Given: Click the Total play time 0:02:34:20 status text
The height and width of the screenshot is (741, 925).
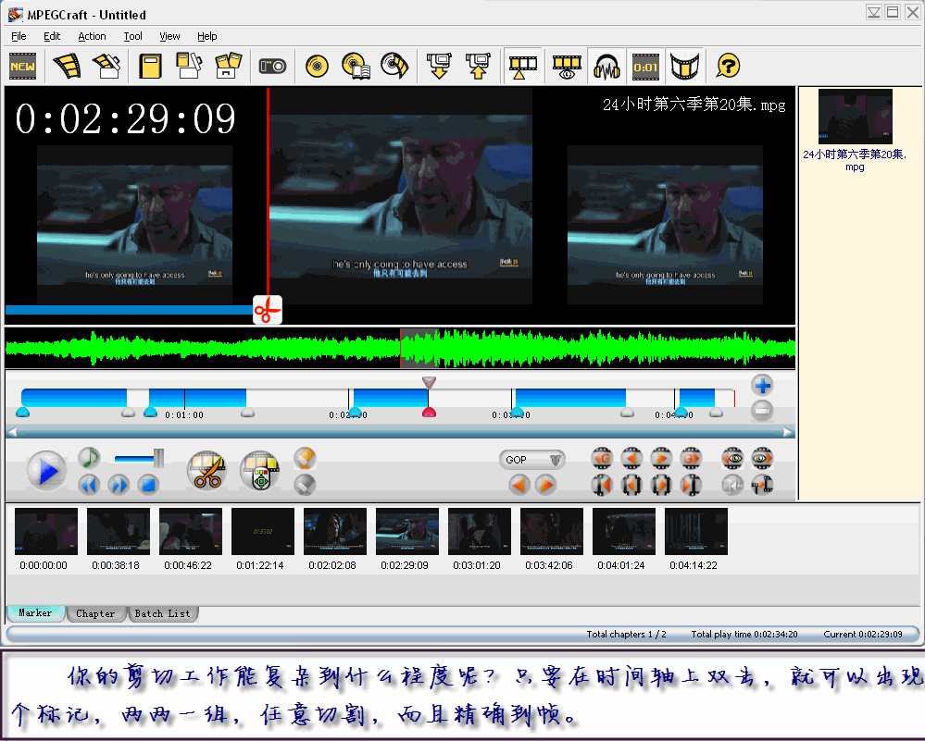Looking at the screenshot, I should (x=744, y=635).
